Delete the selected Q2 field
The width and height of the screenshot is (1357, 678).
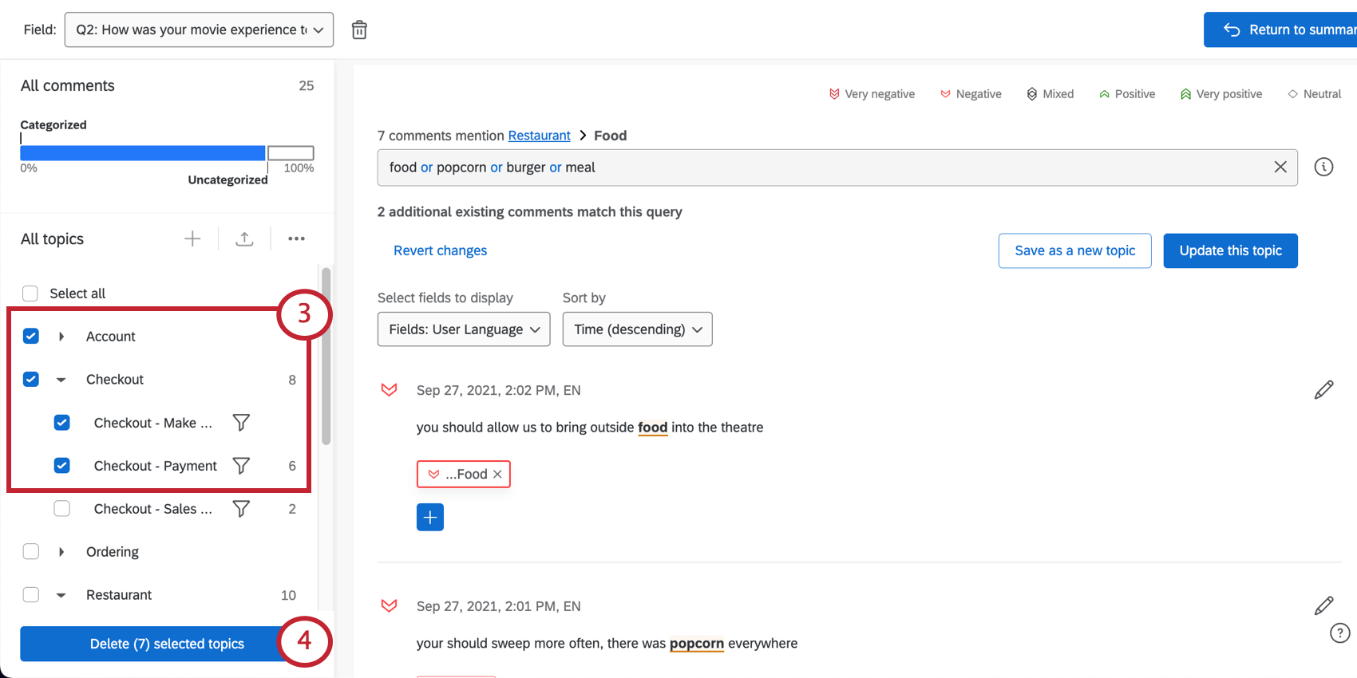[359, 29]
